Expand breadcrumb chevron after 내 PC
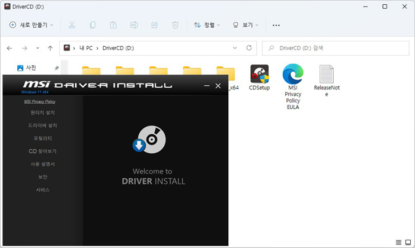The image size is (415, 248). (x=97, y=49)
